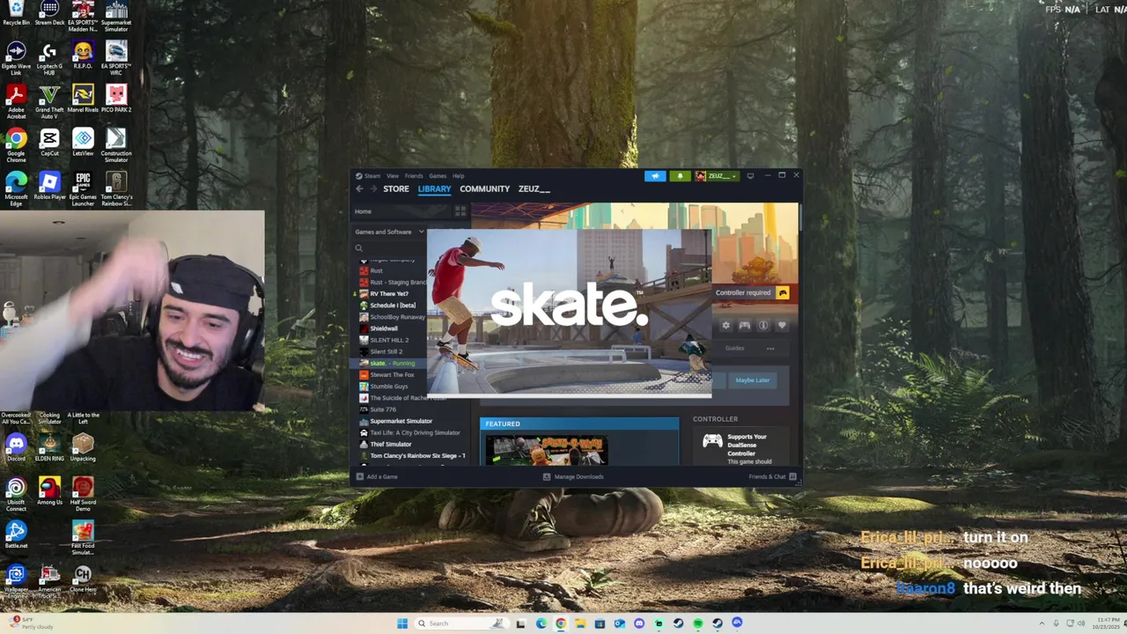Select Schedule I [beta] in the library
1127x634 pixels.
pyautogui.click(x=387, y=306)
